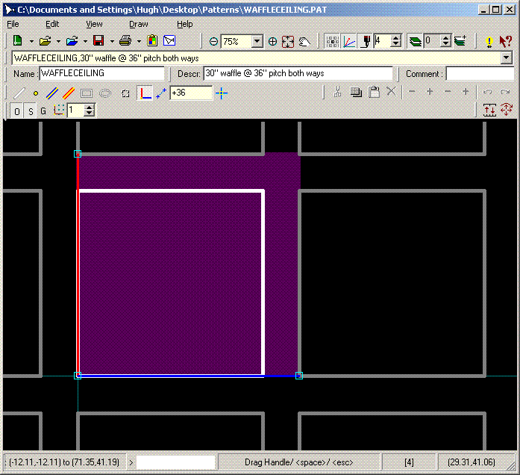Increase the pen value 4 stepper
This screenshot has height=475, width=520.
[x=395, y=38]
